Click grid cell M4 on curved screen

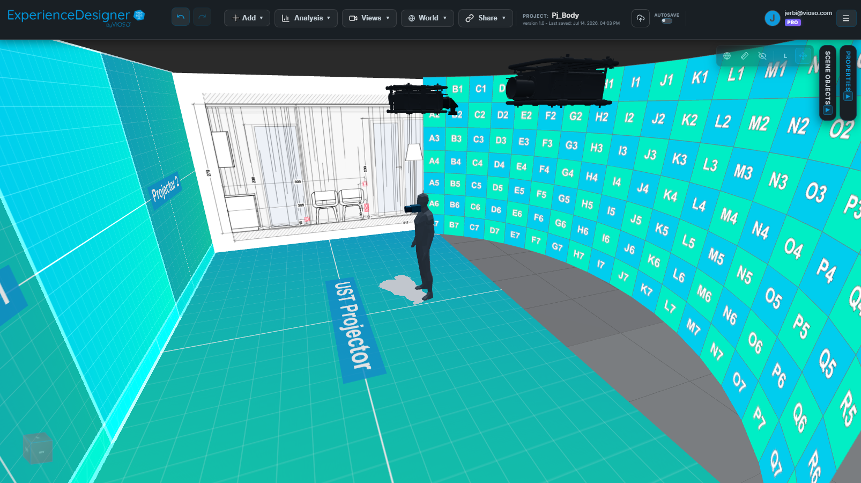pyautogui.click(x=729, y=216)
